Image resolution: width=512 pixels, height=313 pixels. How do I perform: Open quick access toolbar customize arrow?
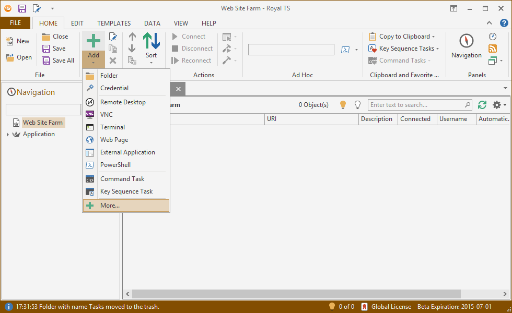52,8
